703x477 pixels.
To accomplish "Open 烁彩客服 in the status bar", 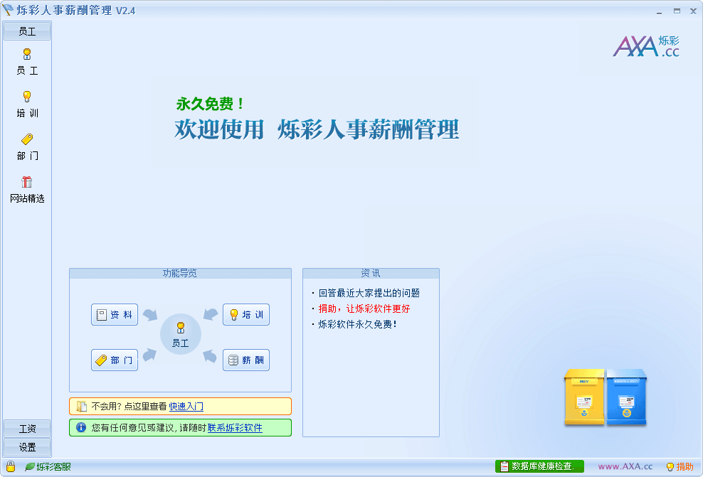I will click(x=48, y=466).
